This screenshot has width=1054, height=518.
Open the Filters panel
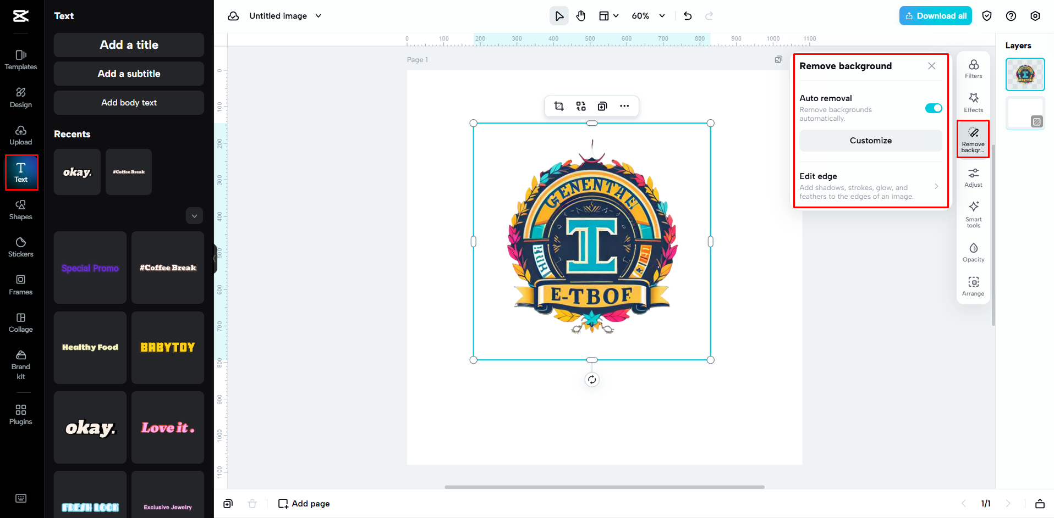coord(973,69)
